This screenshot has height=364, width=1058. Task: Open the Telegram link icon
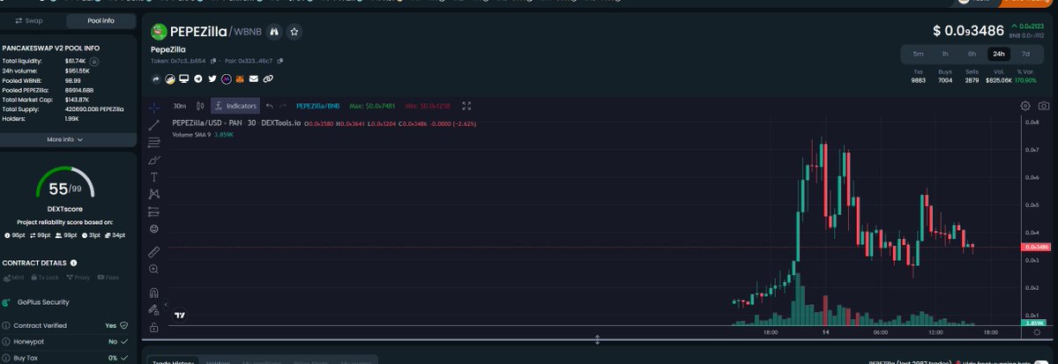pos(198,79)
